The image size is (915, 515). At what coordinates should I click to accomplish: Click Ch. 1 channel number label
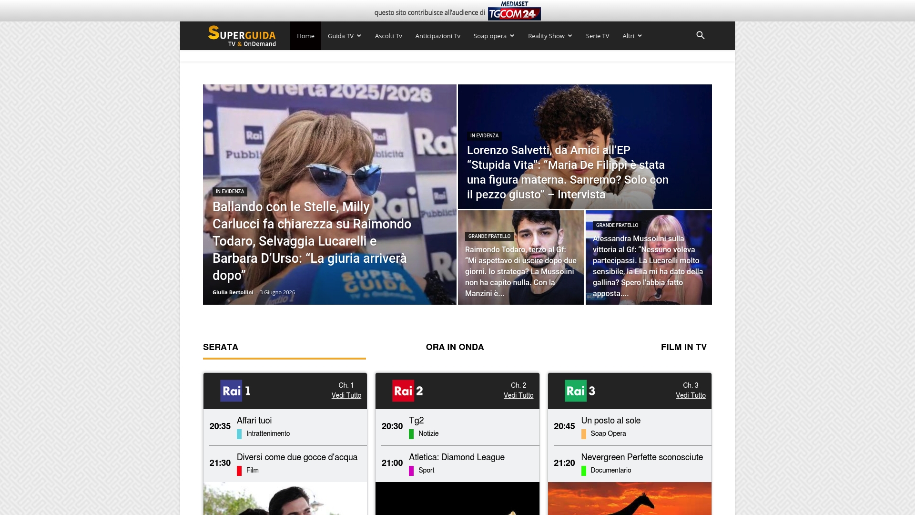(346, 385)
